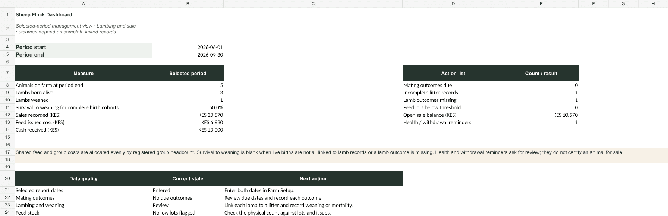The image size is (668, 216).
Task: Select 'Lambs weaned' cell
Action: pyautogui.click(x=83, y=100)
